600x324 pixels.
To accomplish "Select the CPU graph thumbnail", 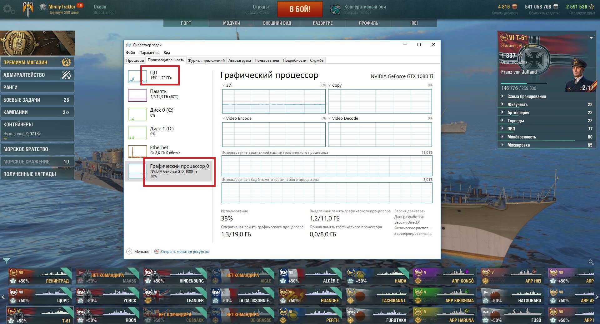I will 137,77.
